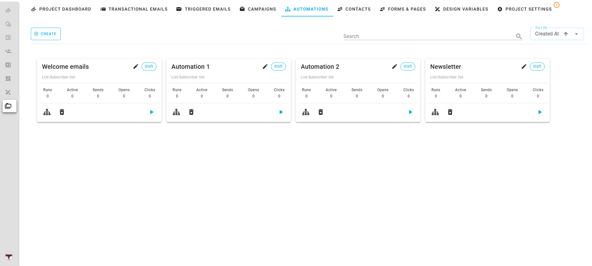The height and width of the screenshot is (266, 592).
Task: Start the Welcome emails automation
Action: [x=152, y=112]
